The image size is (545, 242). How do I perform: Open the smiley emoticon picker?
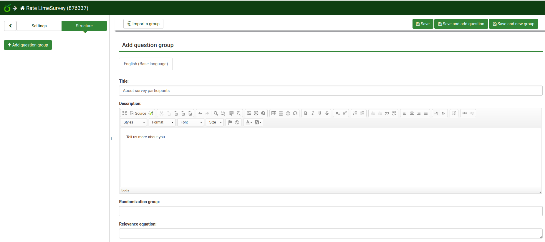288,113
